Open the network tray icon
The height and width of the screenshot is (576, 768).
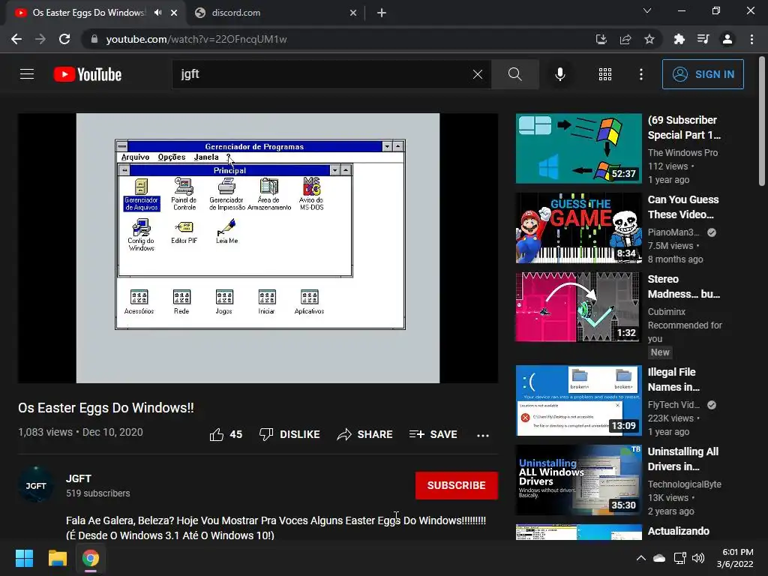[679, 558]
